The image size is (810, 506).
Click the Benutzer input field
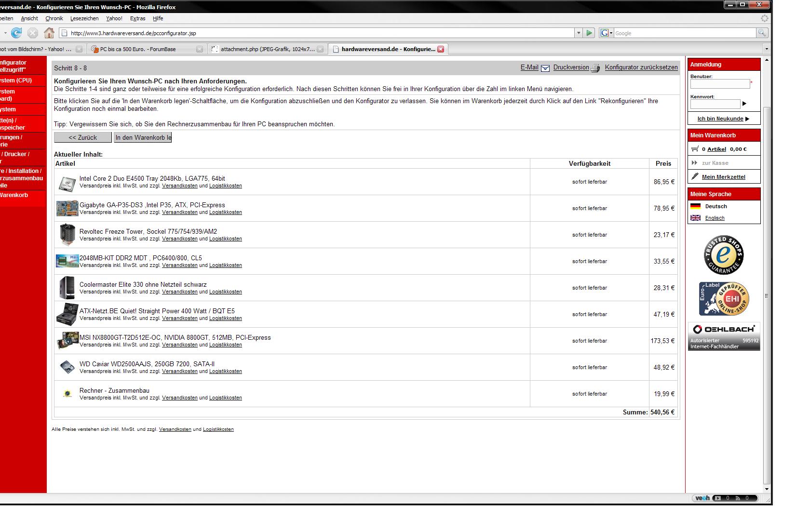click(720, 84)
